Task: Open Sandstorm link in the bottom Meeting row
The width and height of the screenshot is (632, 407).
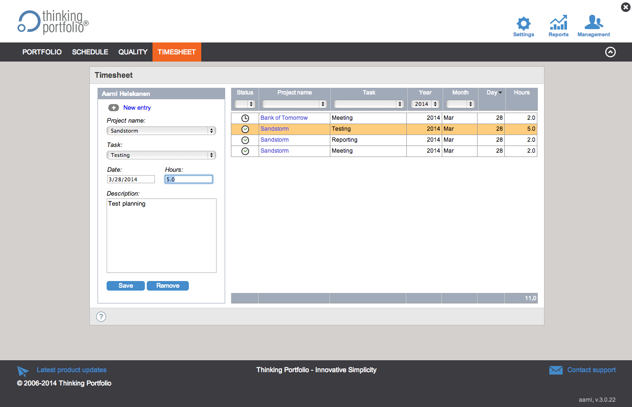Action: (x=275, y=151)
